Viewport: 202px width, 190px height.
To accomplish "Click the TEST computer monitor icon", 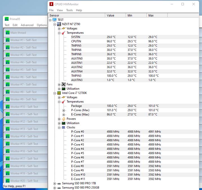I will [x=54, y=20].
